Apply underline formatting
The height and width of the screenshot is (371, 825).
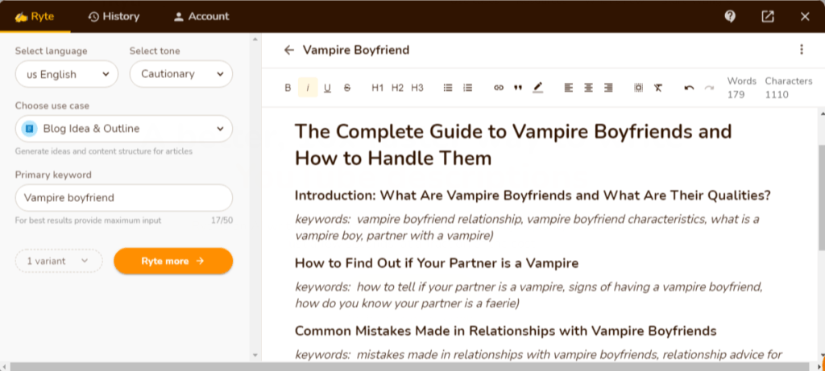327,88
